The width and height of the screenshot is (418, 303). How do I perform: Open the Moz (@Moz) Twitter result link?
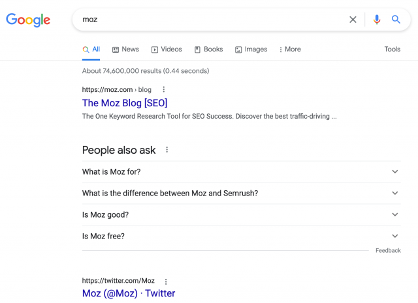point(129,293)
